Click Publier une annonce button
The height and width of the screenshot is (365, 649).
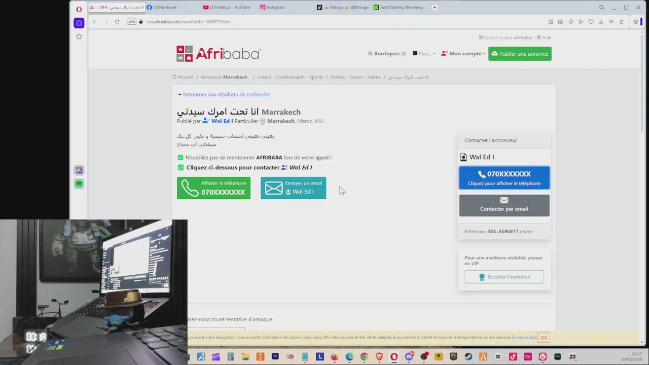[520, 54]
